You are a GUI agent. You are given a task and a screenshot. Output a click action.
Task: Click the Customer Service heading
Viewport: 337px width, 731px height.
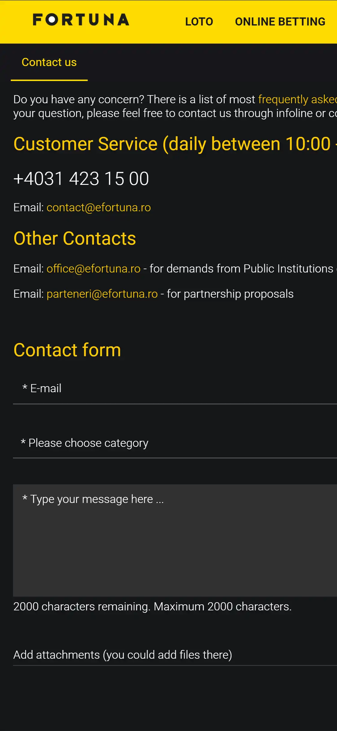click(172, 144)
